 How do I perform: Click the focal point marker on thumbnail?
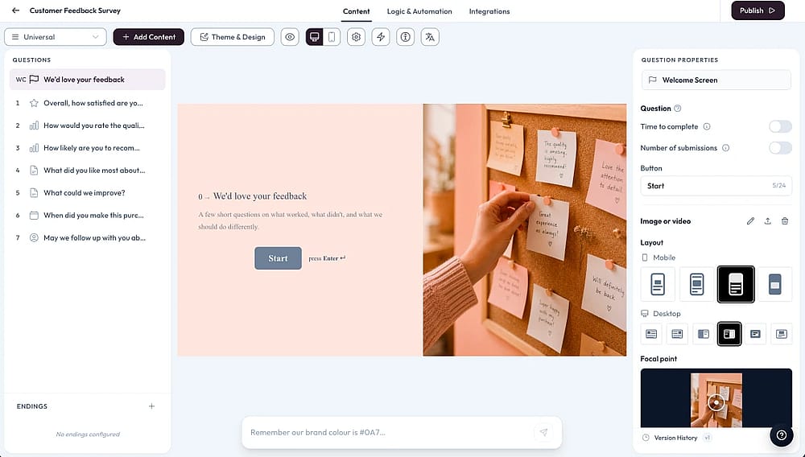(716, 402)
